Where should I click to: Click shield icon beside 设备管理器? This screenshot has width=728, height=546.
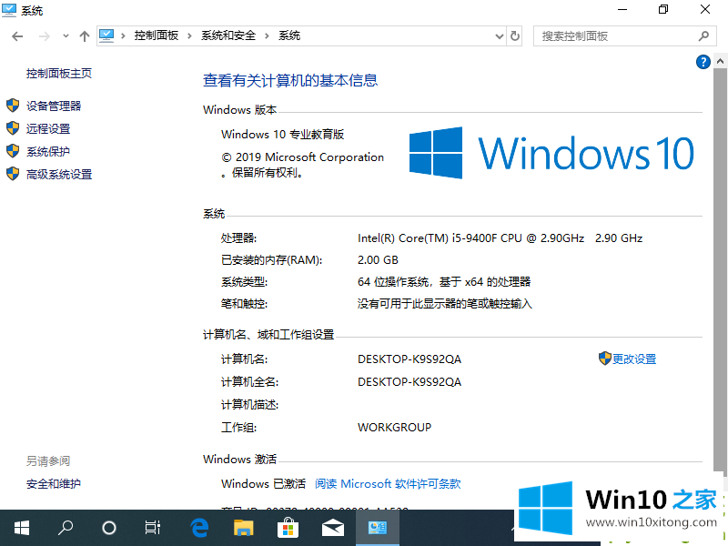[x=13, y=106]
